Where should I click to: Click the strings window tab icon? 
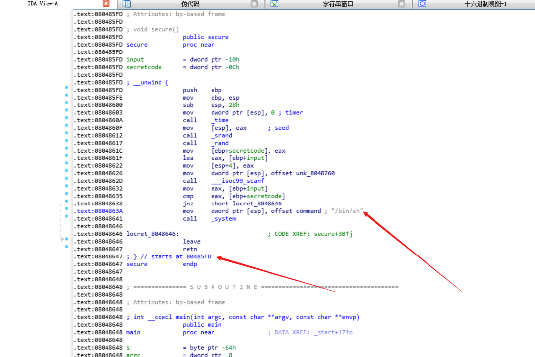coord(274,4)
